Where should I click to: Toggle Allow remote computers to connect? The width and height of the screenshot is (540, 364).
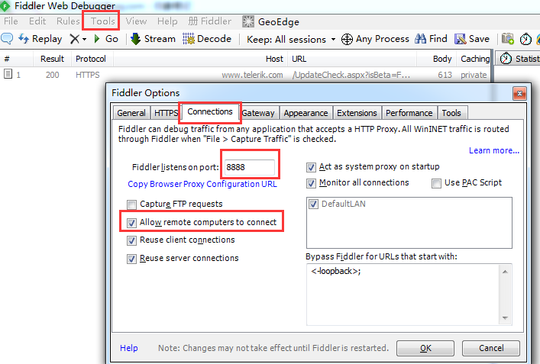(x=131, y=223)
